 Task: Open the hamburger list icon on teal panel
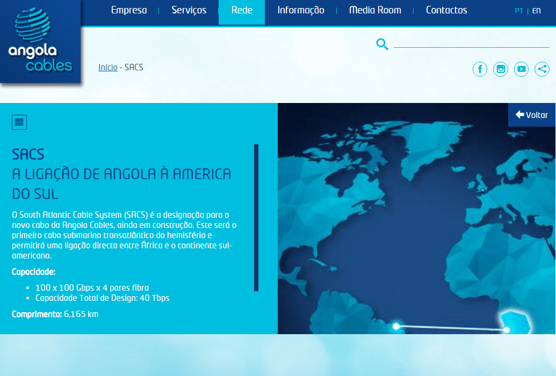(x=19, y=122)
